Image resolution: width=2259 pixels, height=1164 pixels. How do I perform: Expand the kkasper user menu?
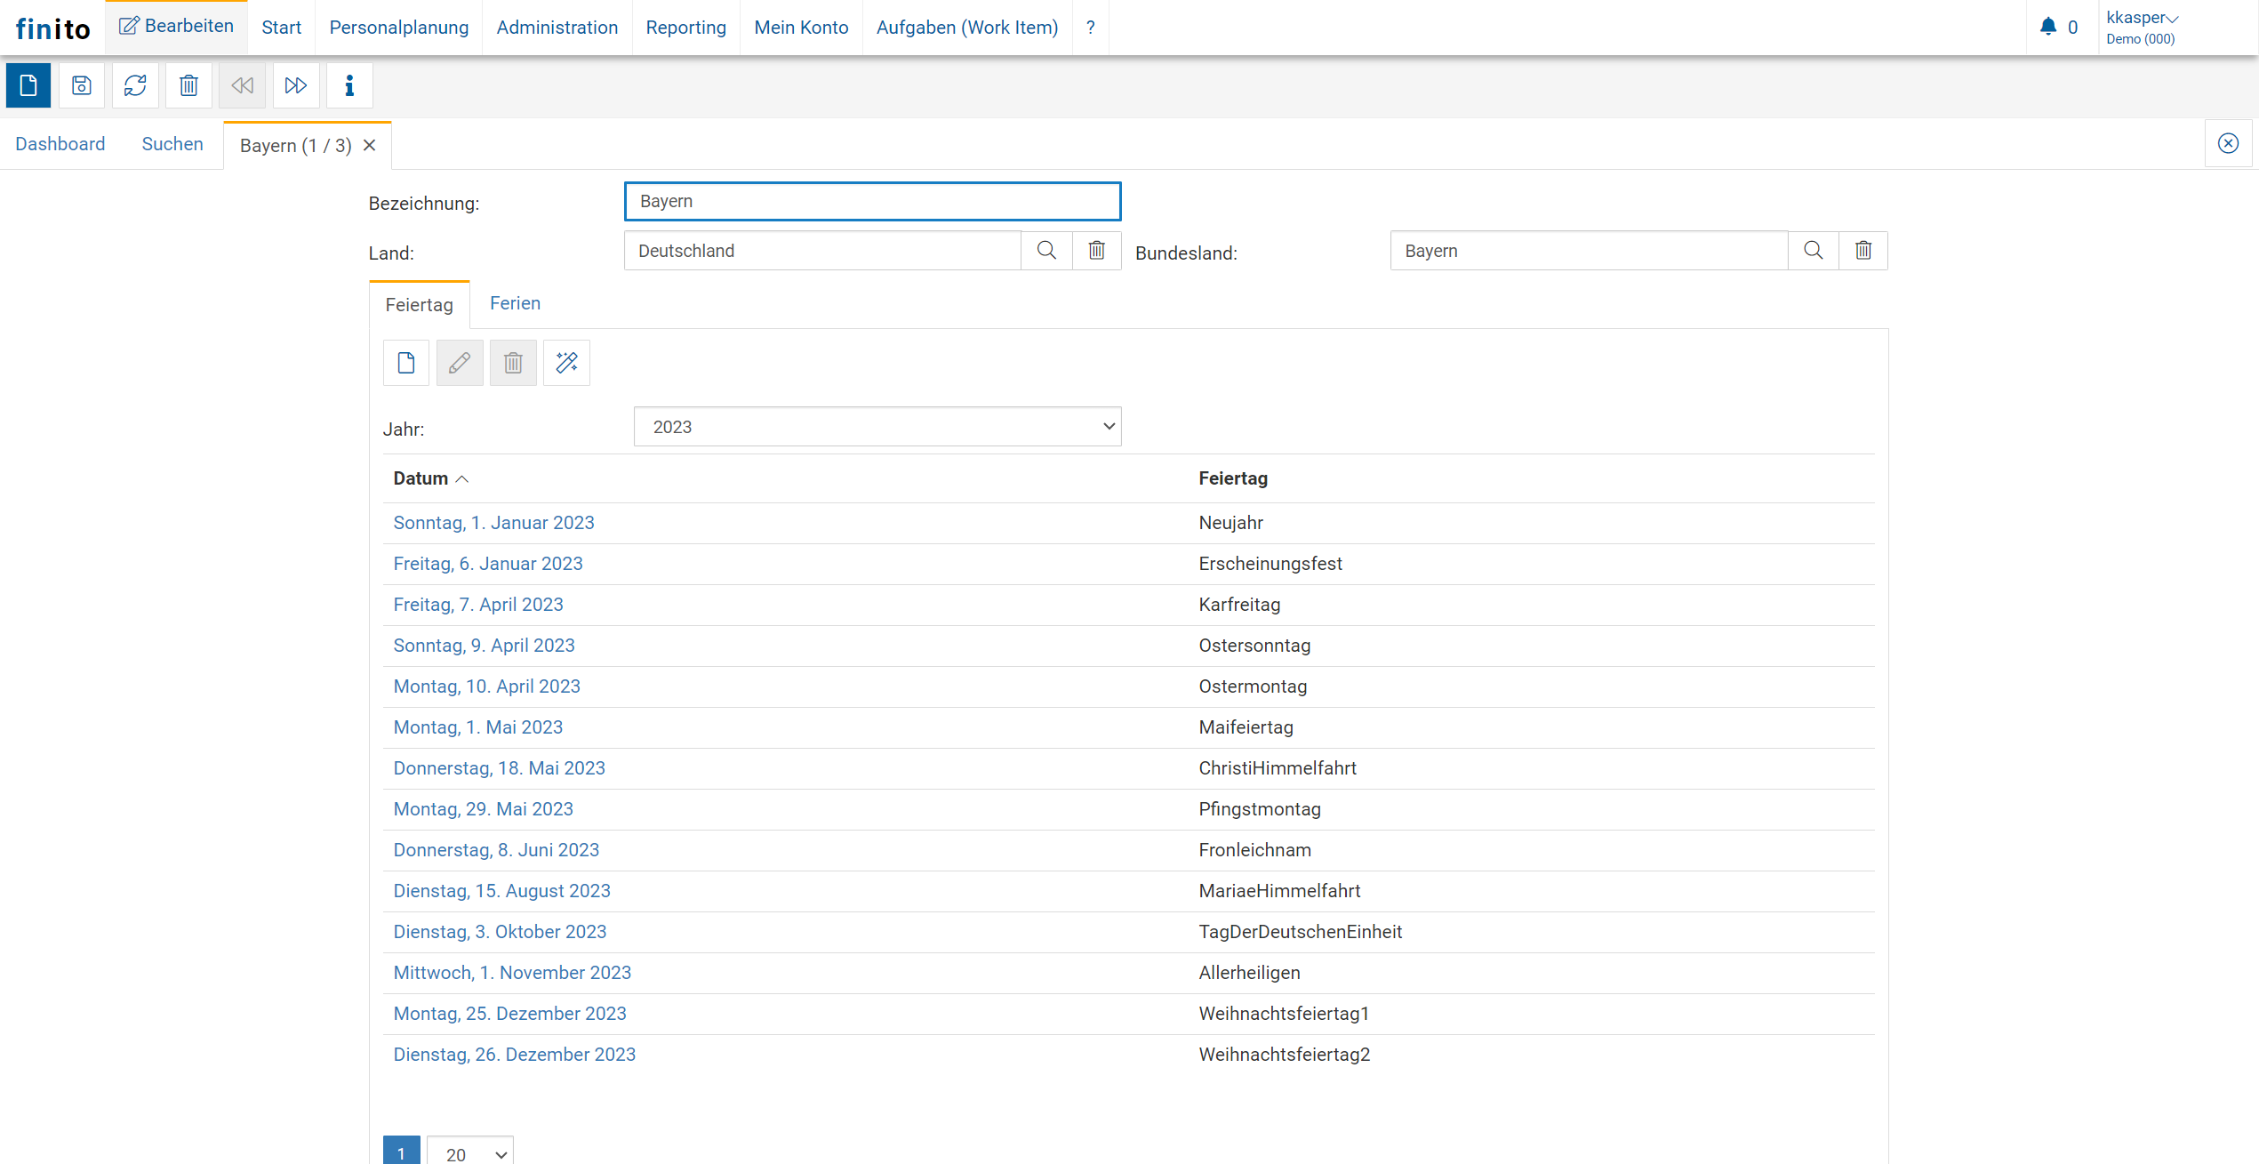[2142, 18]
